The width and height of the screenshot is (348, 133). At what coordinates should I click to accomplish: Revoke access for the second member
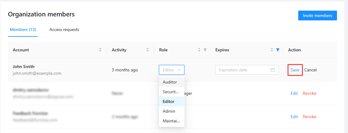pos(309,93)
